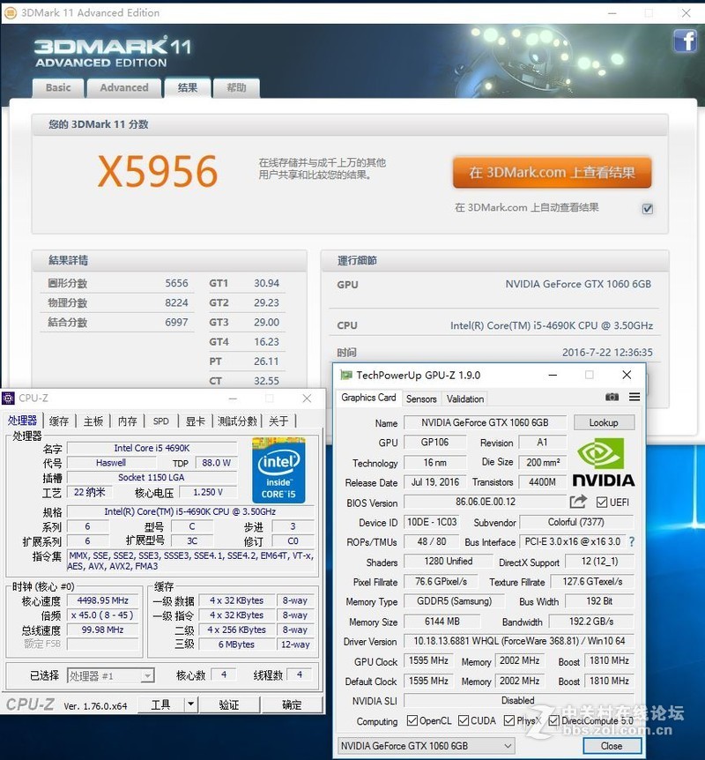This screenshot has height=760, width=705.
Task: Click the Lookup button in GPU-Z
Action: [604, 422]
